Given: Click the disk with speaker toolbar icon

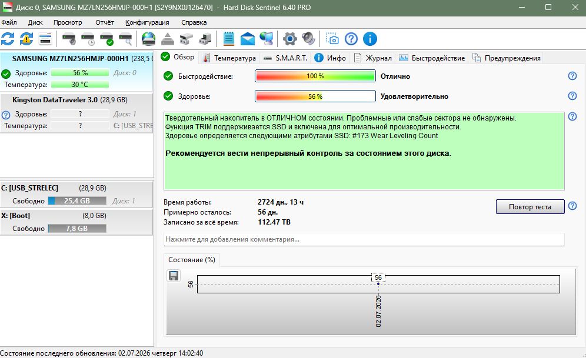Looking at the screenshot, I should pos(69,39).
